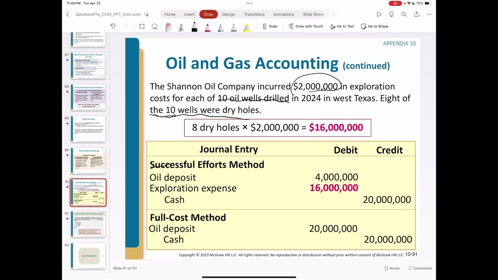This screenshot has height=280, width=498.
Task: Undo the last ink stroke
Action: click(113, 26)
